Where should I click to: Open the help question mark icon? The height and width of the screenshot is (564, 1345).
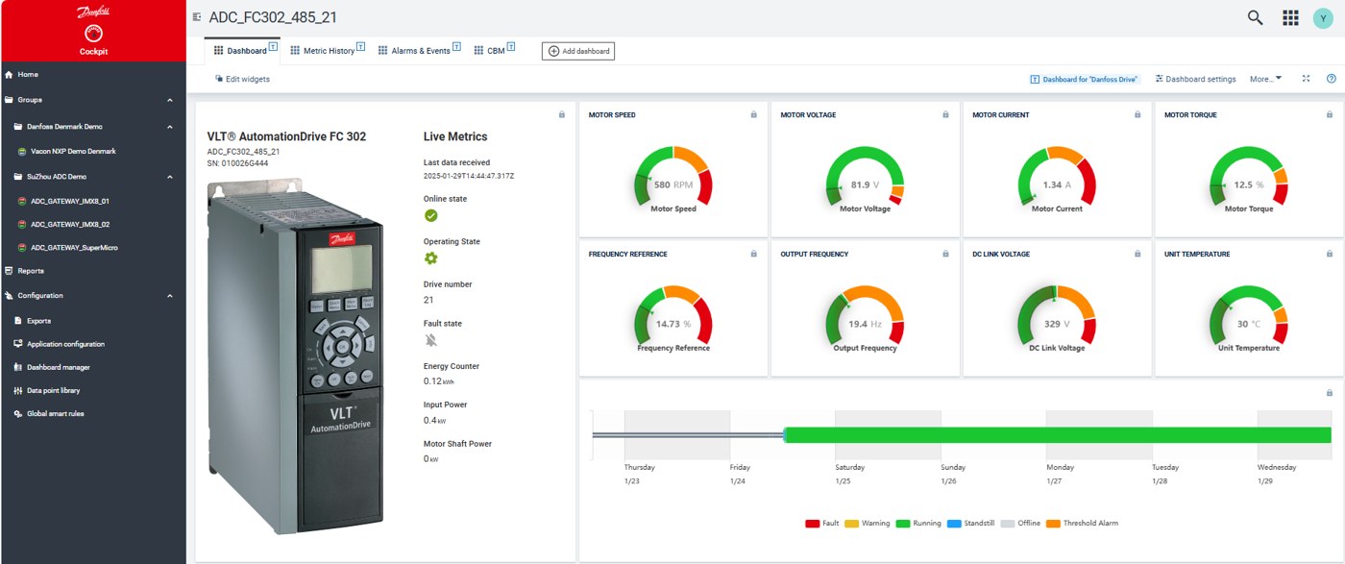[x=1331, y=79]
